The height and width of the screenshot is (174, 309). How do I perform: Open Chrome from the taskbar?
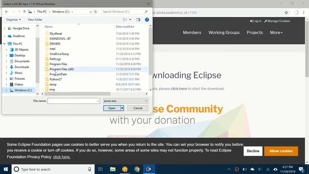(x=137, y=169)
